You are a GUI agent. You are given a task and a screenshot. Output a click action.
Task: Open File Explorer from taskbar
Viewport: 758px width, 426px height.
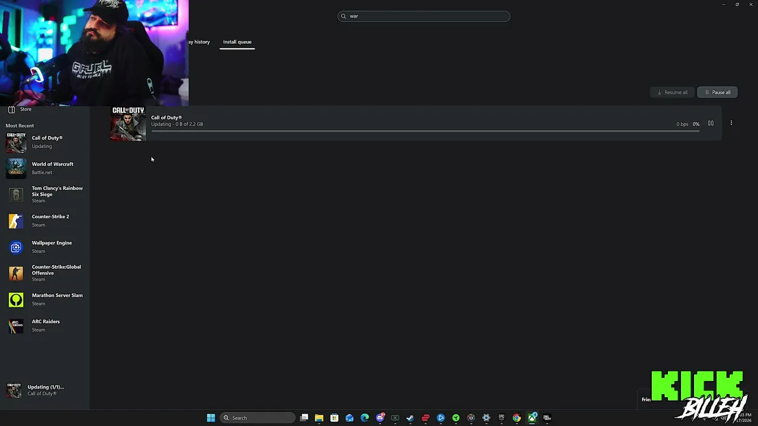tap(319, 418)
